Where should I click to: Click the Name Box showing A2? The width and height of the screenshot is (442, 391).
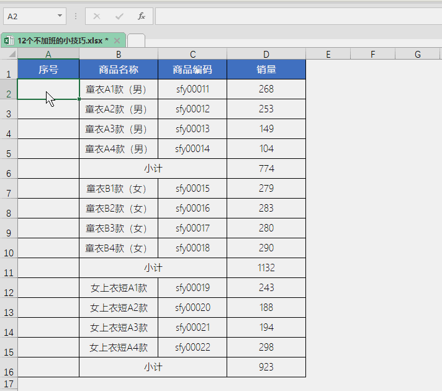tap(28, 16)
